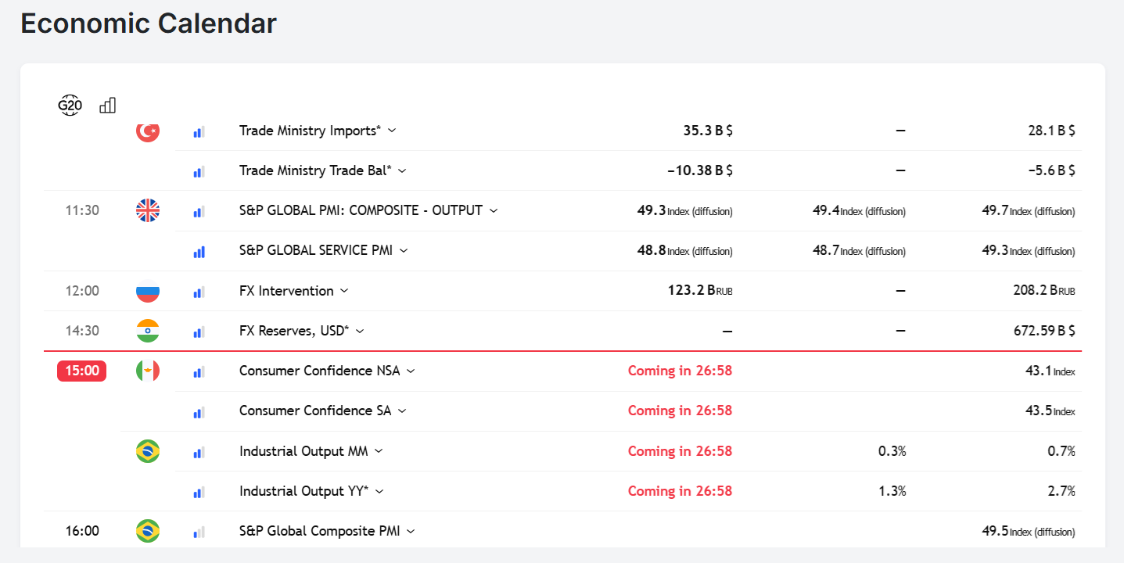Image resolution: width=1124 pixels, height=563 pixels.
Task: Click the 672.59 B $ previous value
Action: [1044, 331]
